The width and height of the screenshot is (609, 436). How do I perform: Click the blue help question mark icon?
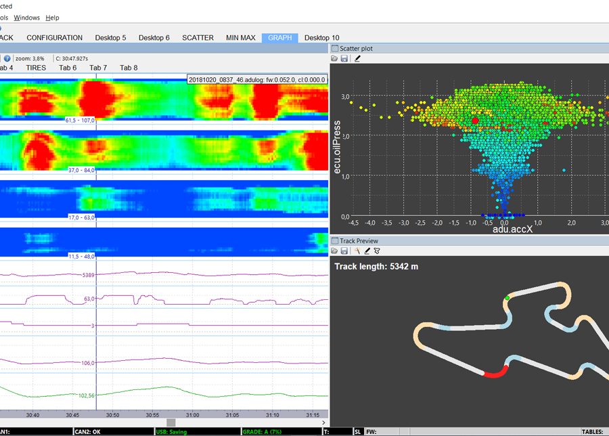tap(7, 59)
